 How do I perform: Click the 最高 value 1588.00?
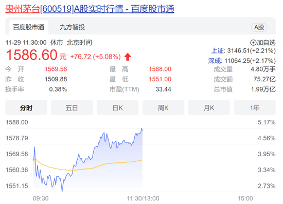160,69
